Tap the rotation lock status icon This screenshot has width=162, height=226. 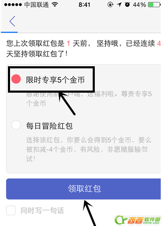pos(110,5)
